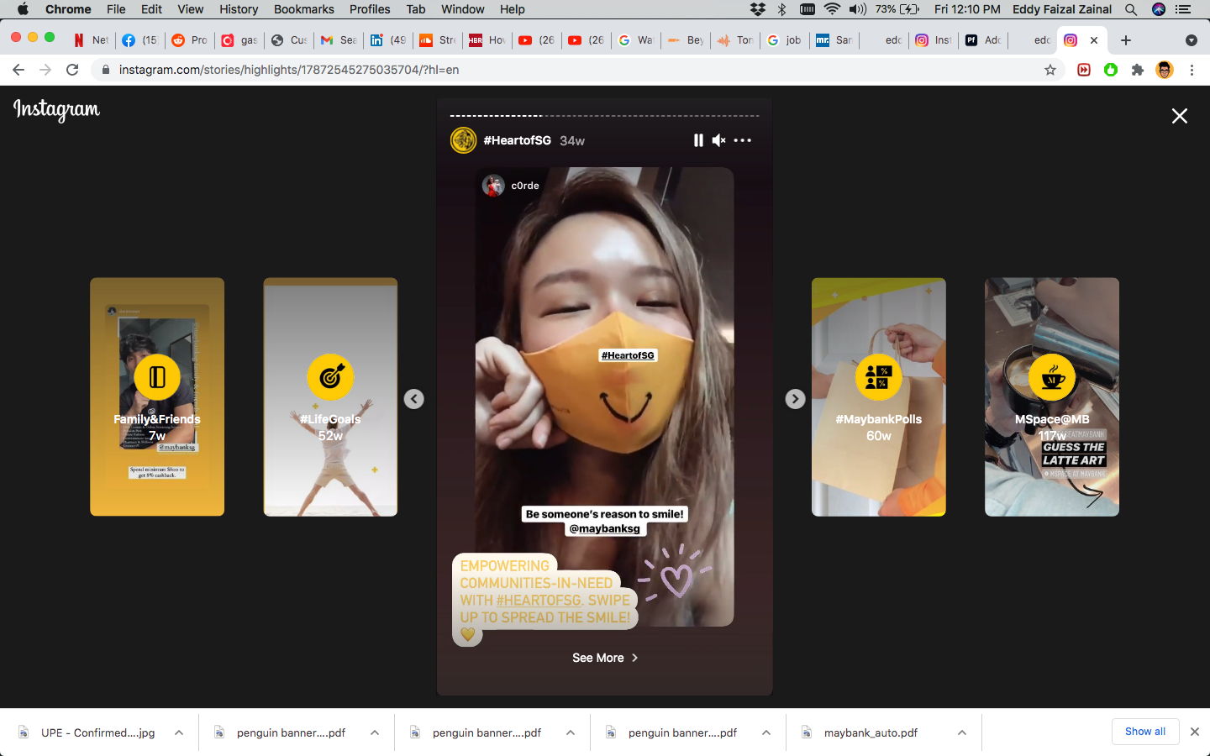
Task: Open the Apple menu
Action: (23, 9)
